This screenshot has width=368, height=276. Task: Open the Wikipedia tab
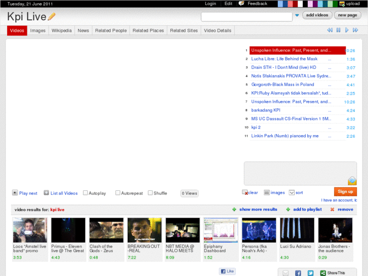click(x=61, y=30)
